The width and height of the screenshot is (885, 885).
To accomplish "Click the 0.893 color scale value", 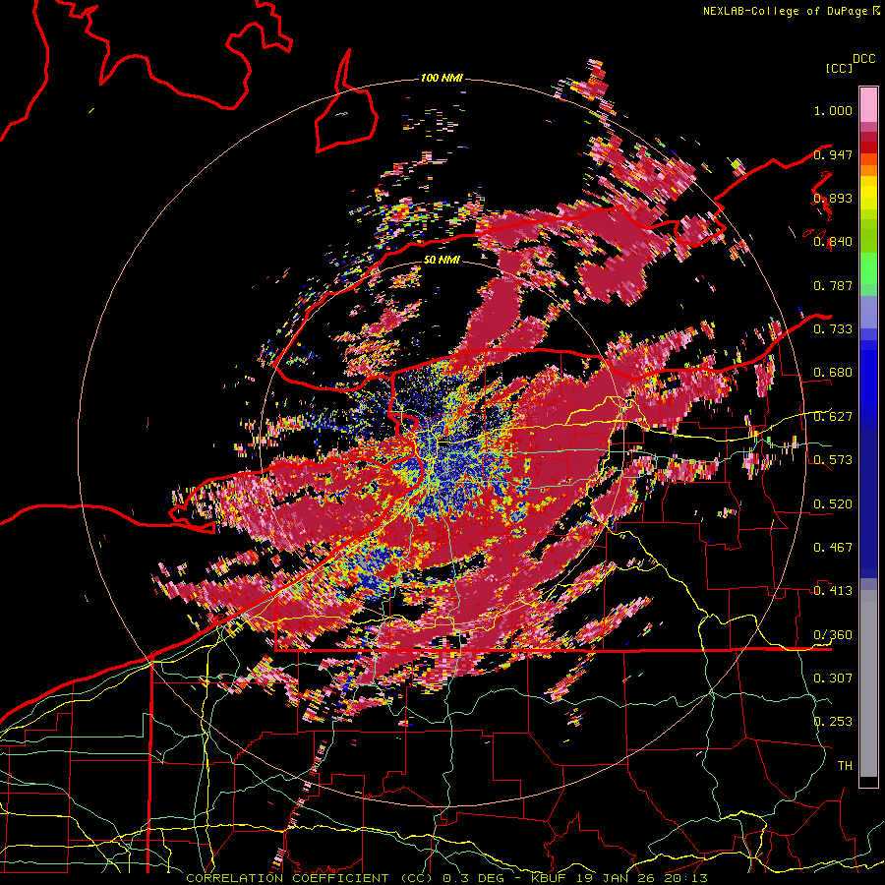I will tap(833, 198).
